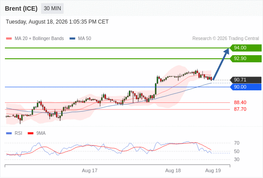The image size is (263, 178).
Task: Click the red 87.70 support label
Action: coord(240,109)
